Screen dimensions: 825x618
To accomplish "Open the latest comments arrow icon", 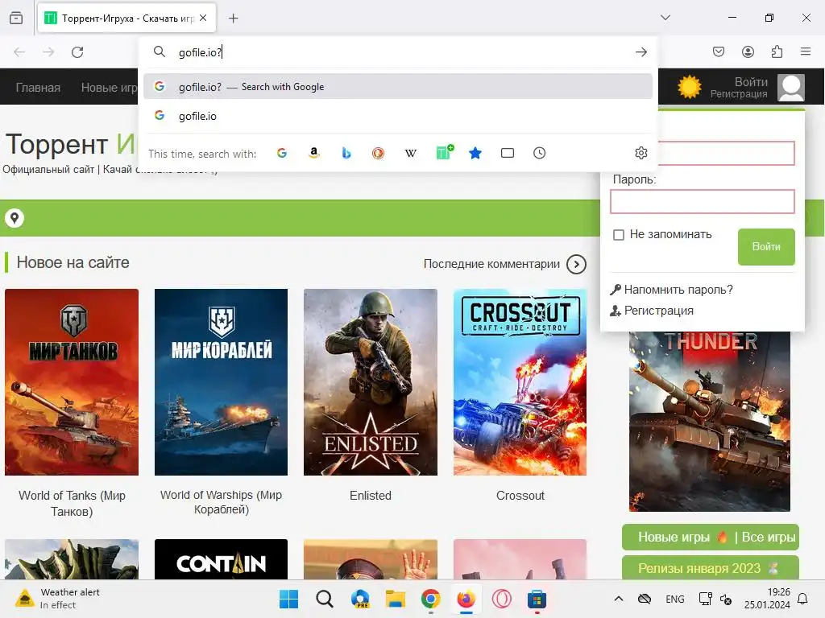I will pyautogui.click(x=576, y=264).
